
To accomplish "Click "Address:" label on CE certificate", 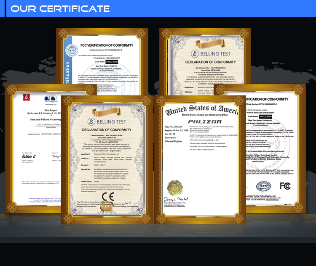I will 85,158.
